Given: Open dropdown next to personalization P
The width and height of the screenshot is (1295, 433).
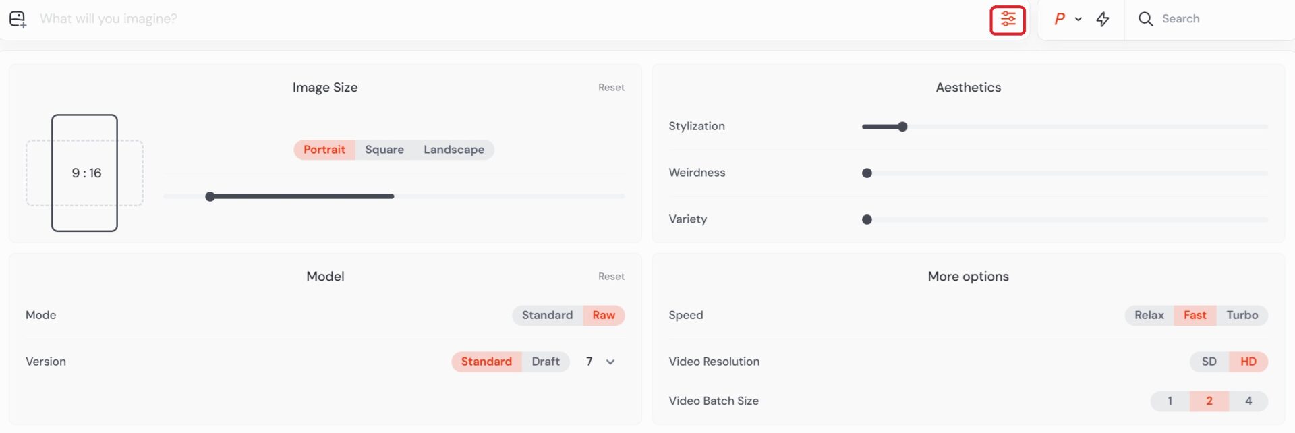Looking at the screenshot, I should 1078,19.
